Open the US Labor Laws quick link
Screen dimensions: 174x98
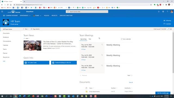36,63
